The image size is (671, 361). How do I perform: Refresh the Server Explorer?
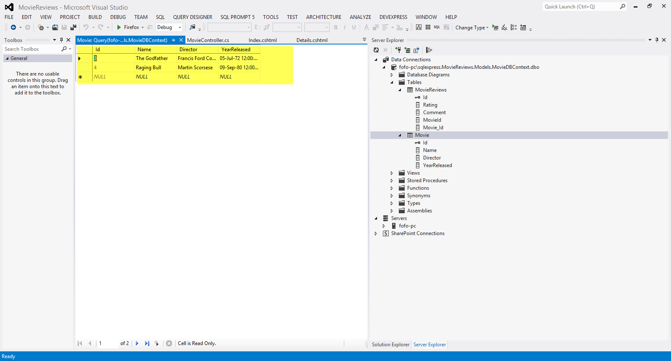(x=376, y=50)
